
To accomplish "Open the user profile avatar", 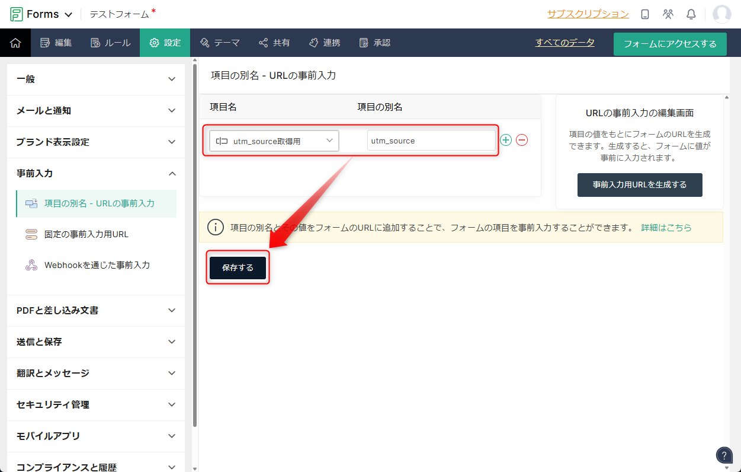I will (721, 14).
